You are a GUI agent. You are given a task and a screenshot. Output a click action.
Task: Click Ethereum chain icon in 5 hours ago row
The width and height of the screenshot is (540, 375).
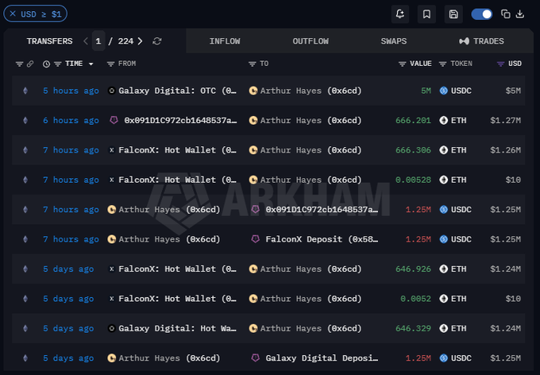click(x=25, y=91)
